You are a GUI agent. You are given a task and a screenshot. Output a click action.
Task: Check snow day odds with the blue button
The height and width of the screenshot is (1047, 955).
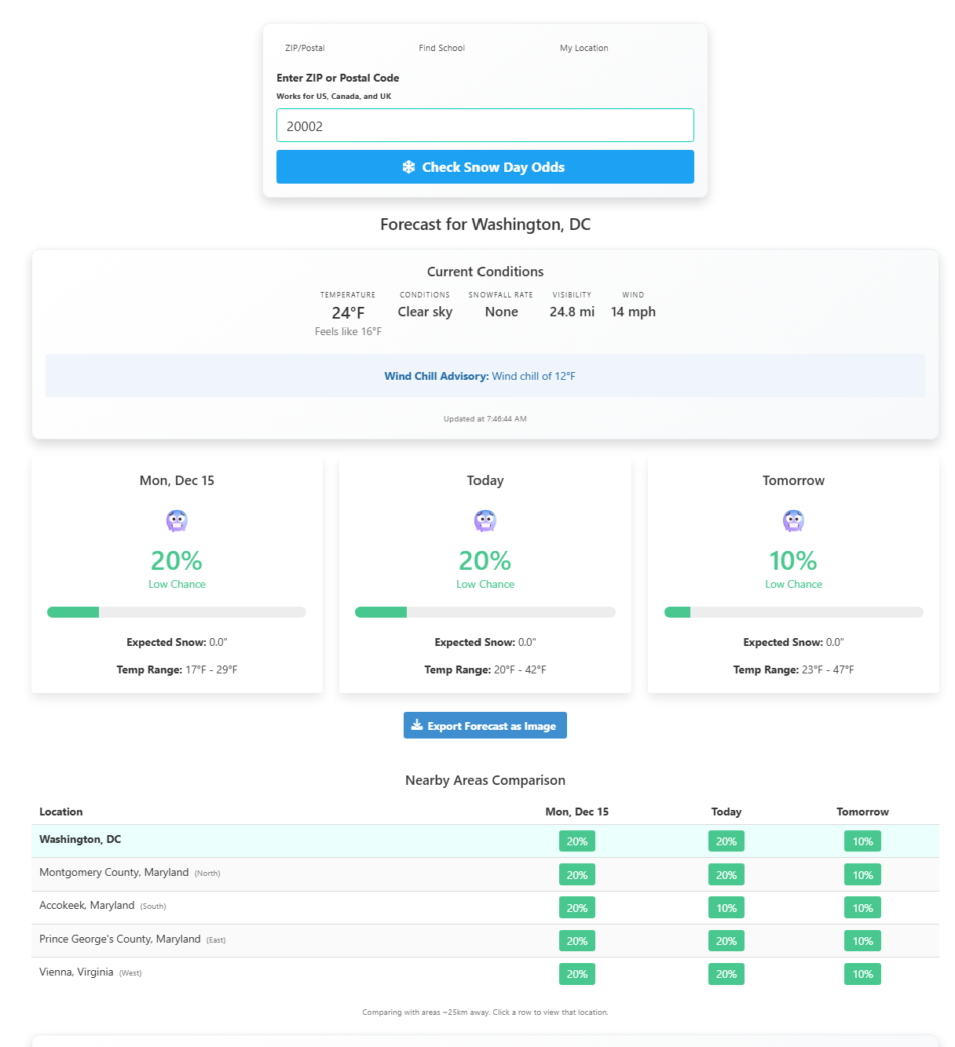tap(485, 167)
